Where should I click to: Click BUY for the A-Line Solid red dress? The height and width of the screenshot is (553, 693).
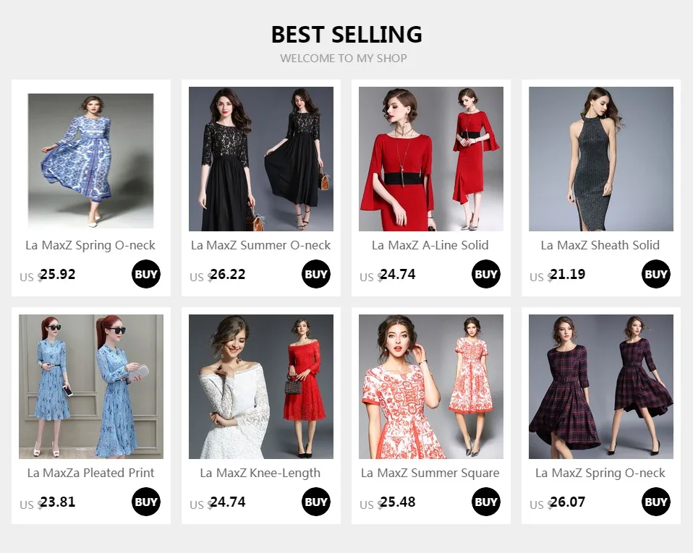pyautogui.click(x=485, y=274)
